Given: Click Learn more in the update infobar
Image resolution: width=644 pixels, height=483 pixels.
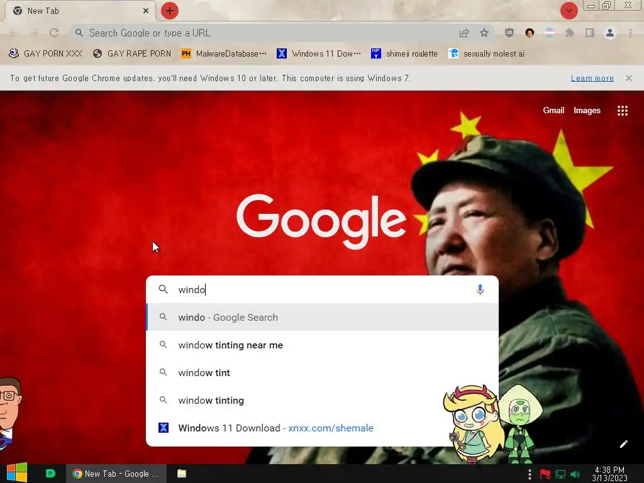Looking at the screenshot, I should coord(592,78).
